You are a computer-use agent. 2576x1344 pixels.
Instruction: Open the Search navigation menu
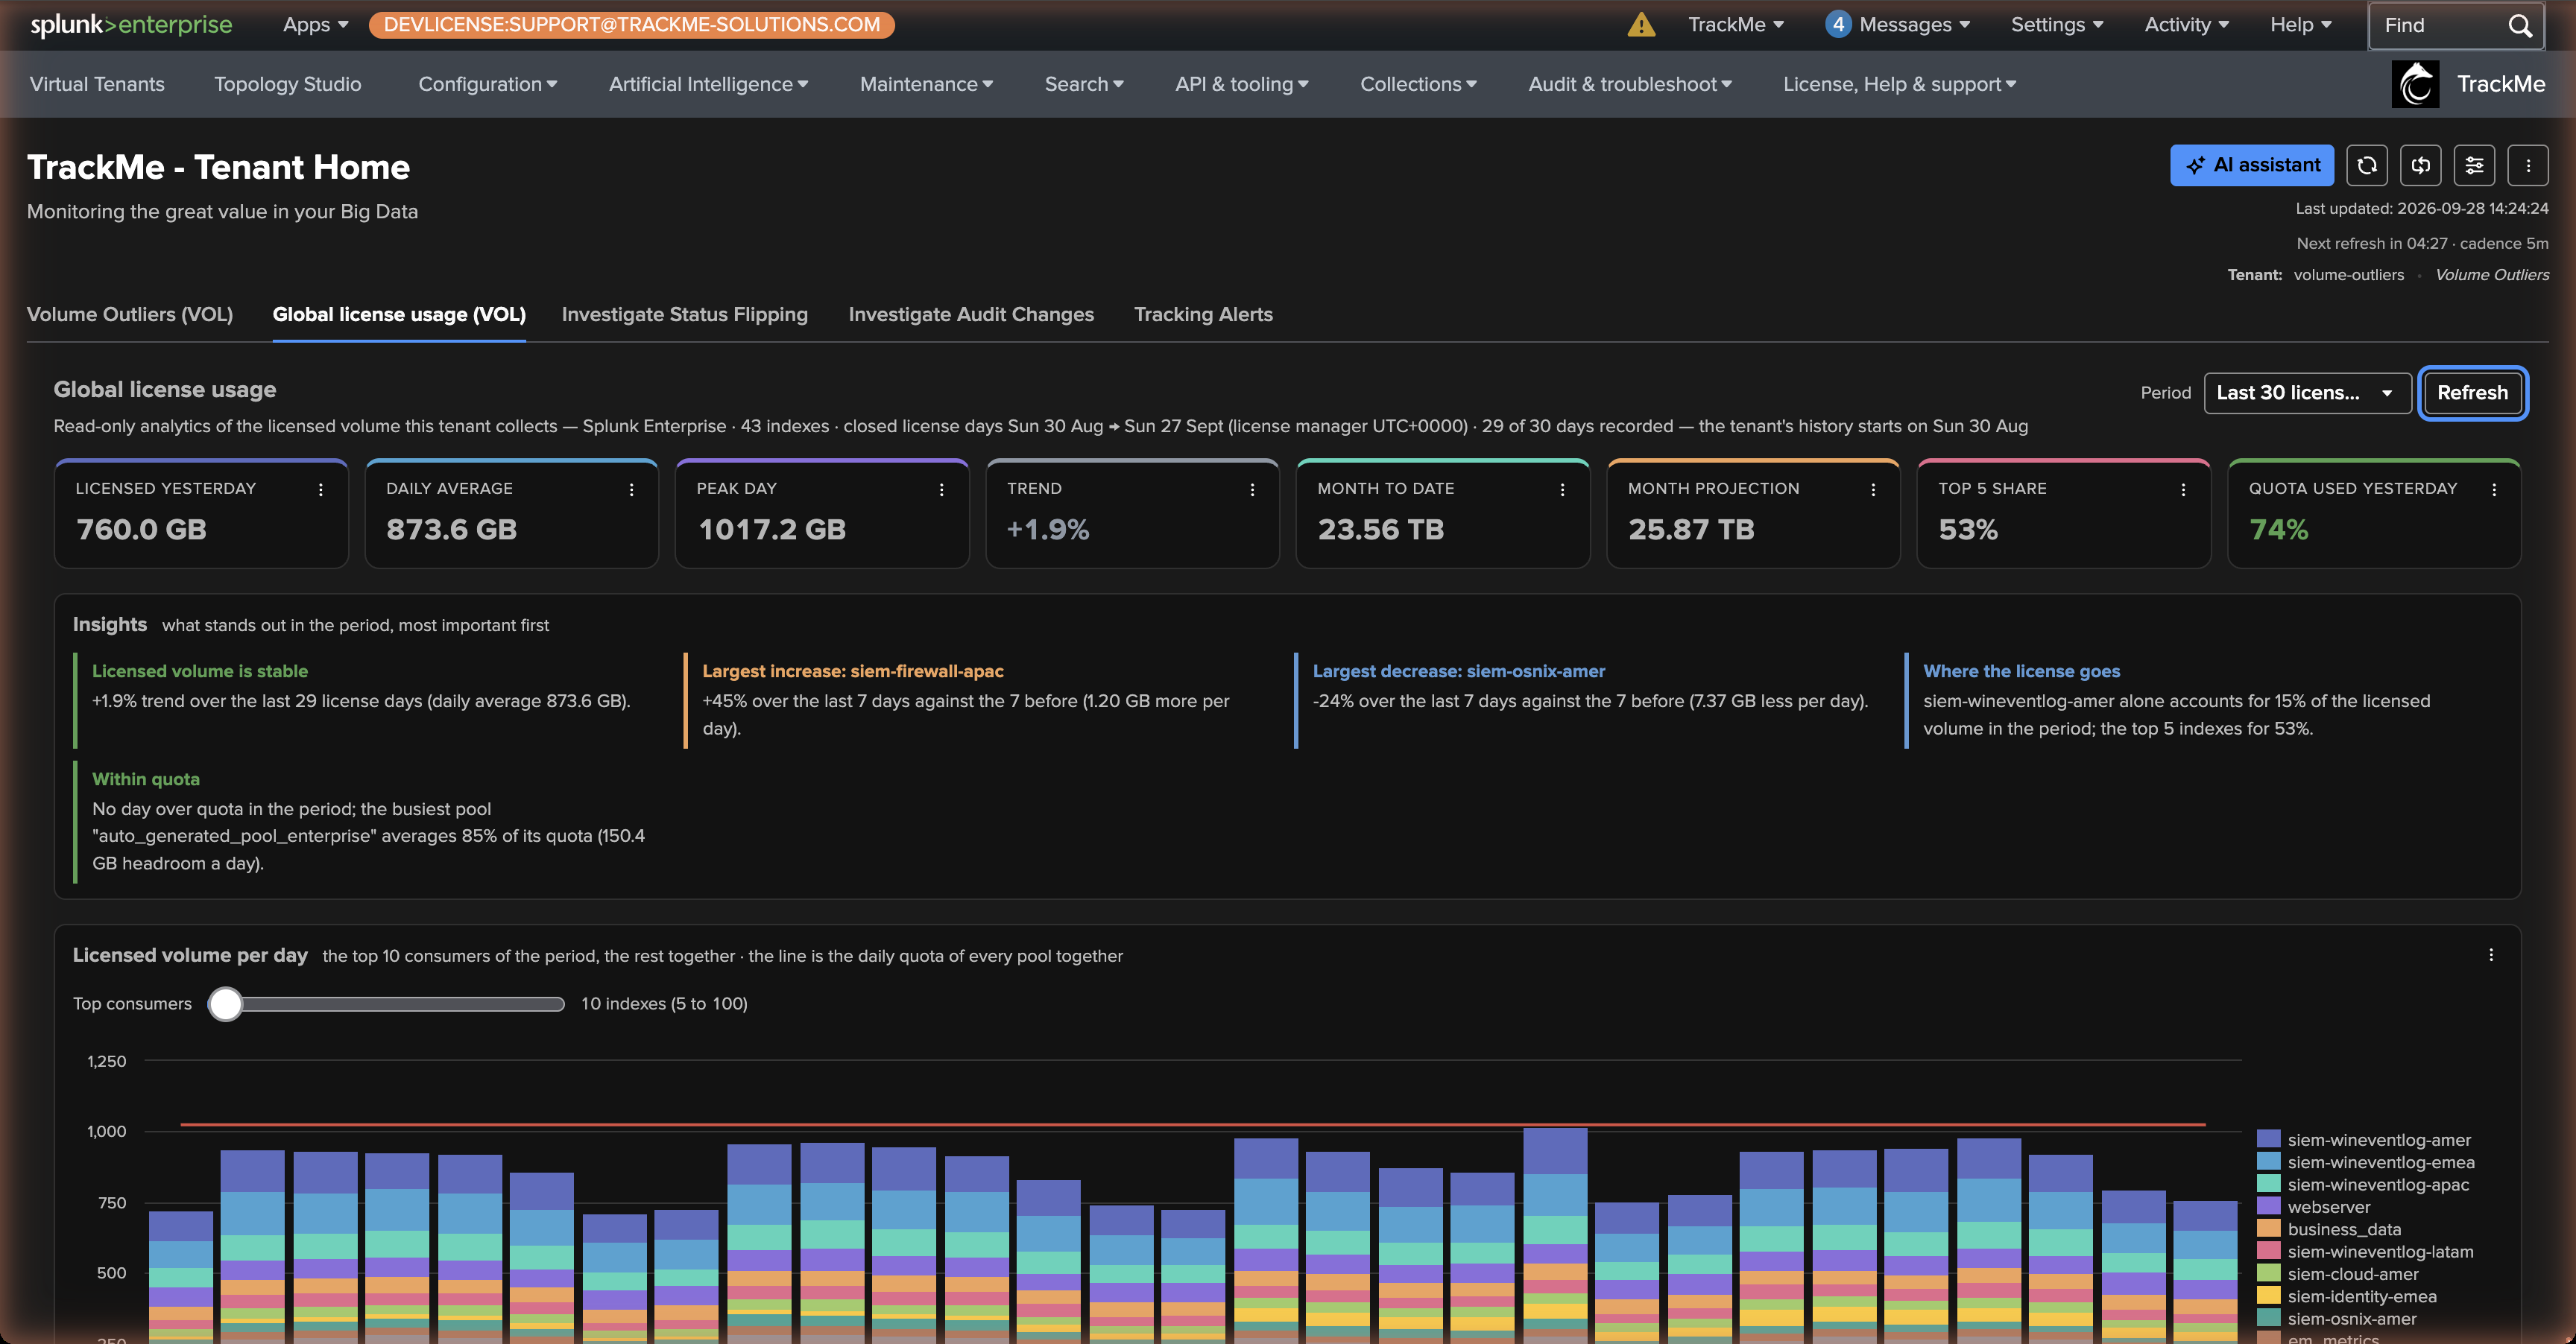click(1084, 84)
